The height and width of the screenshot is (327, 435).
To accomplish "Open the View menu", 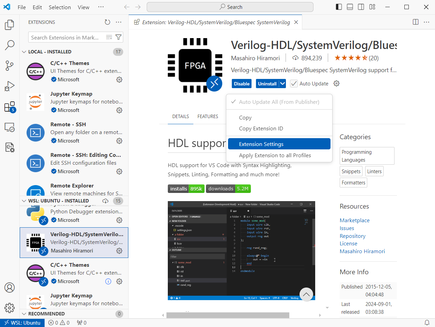I will [x=83, y=7].
